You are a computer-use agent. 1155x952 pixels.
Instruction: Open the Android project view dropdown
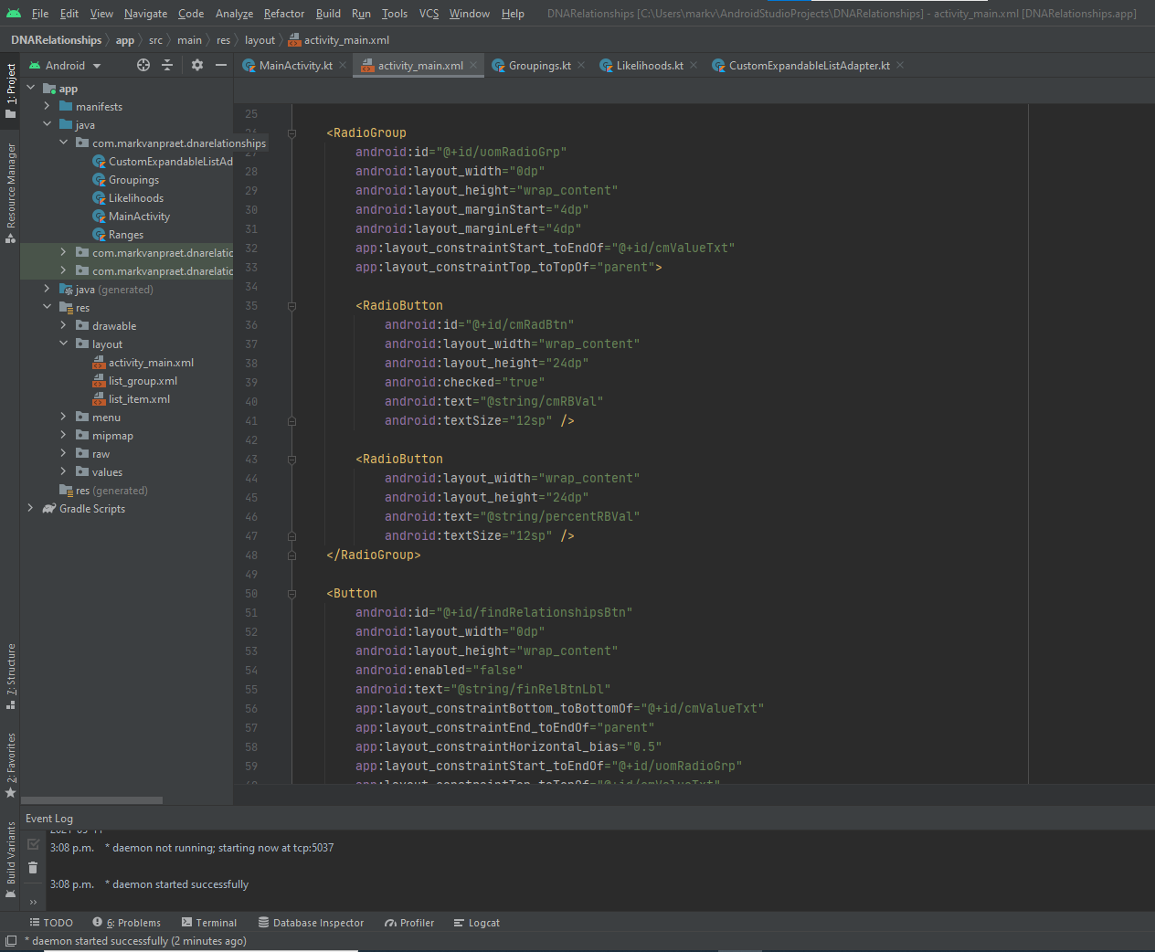pos(65,66)
